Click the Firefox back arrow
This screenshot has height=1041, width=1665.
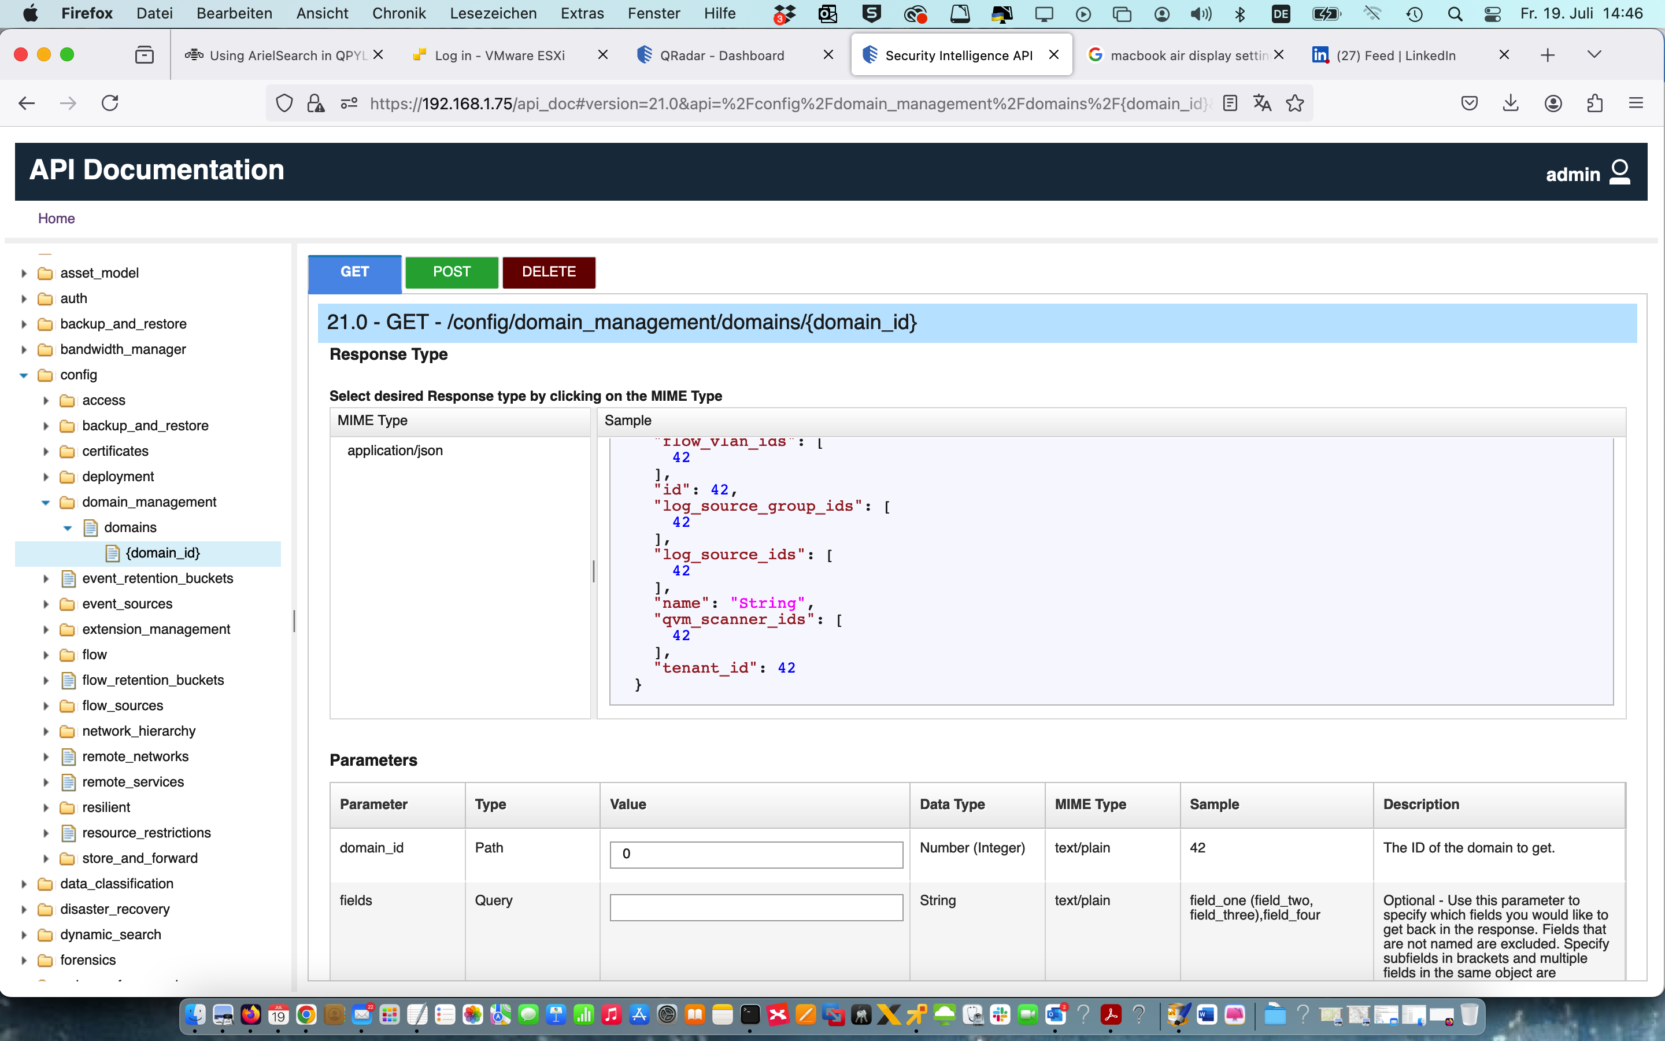coord(26,104)
